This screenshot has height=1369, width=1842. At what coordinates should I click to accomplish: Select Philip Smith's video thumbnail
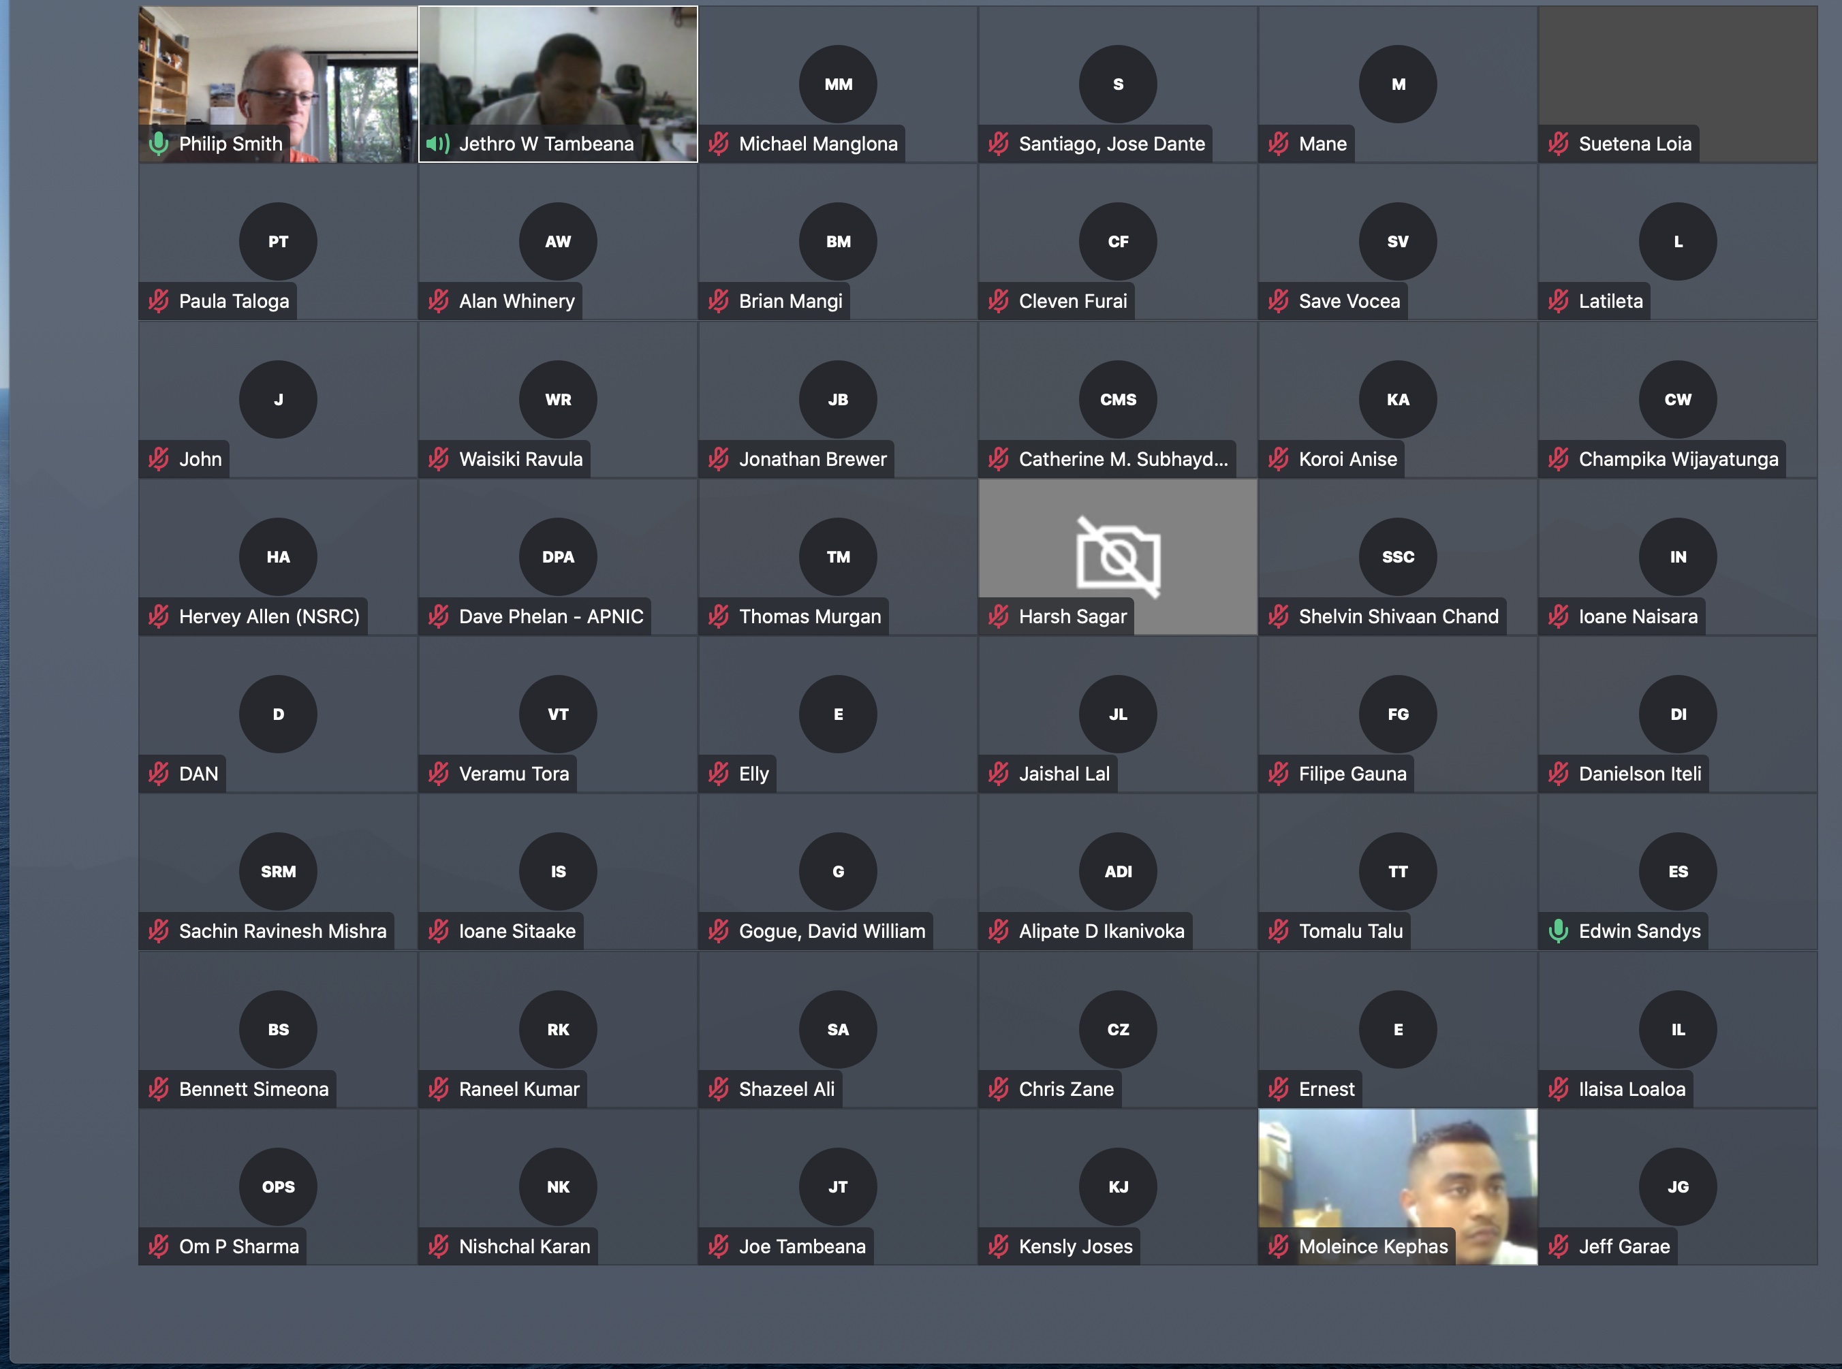pyautogui.click(x=277, y=84)
